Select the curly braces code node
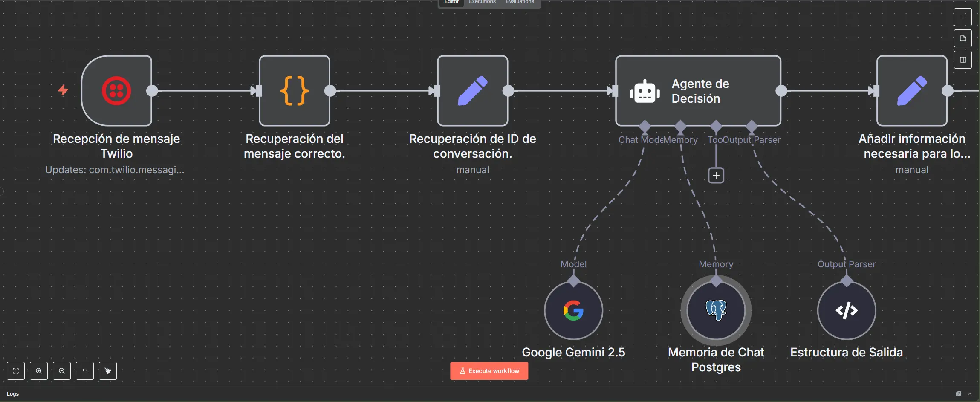 [x=295, y=91]
